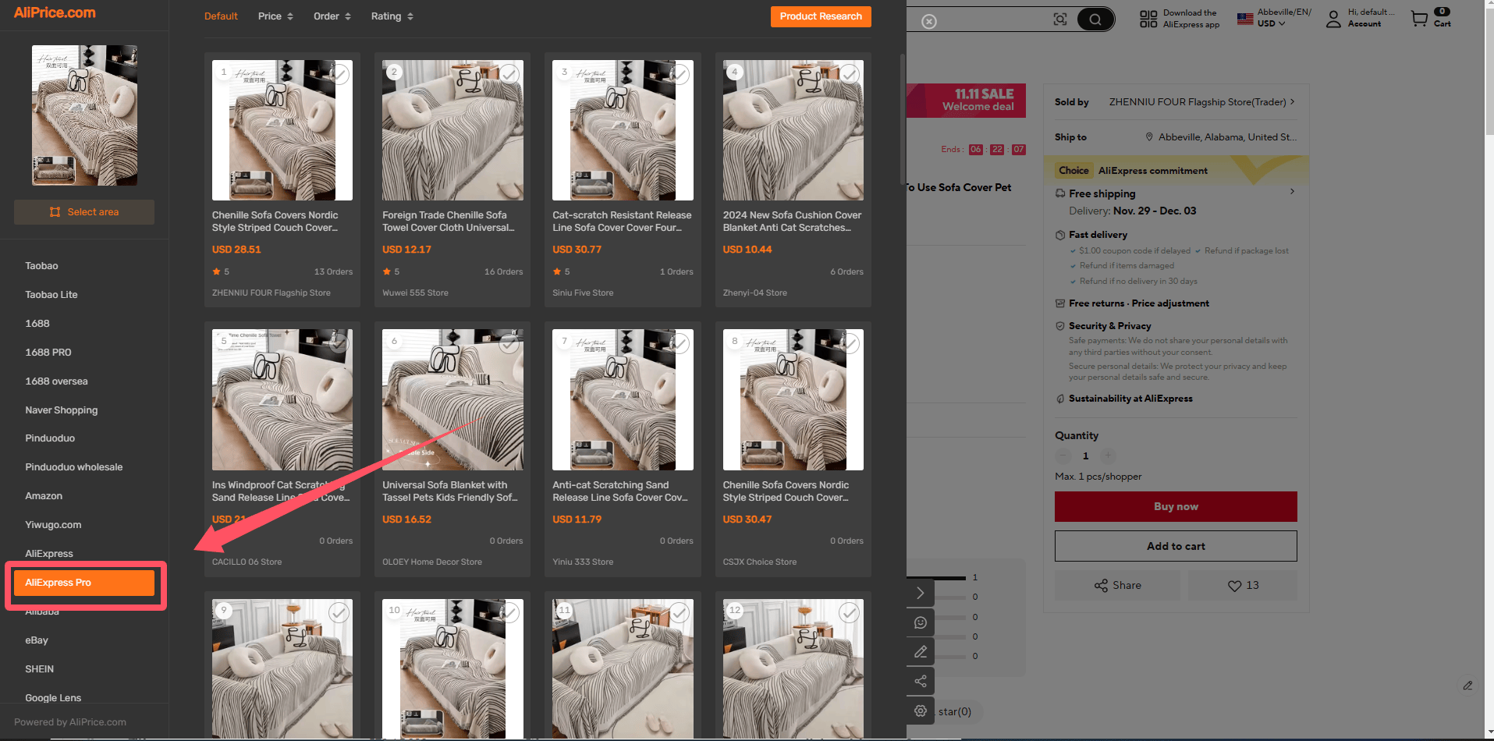Open the shopping cart icon
1494x741 pixels.
(x=1419, y=19)
